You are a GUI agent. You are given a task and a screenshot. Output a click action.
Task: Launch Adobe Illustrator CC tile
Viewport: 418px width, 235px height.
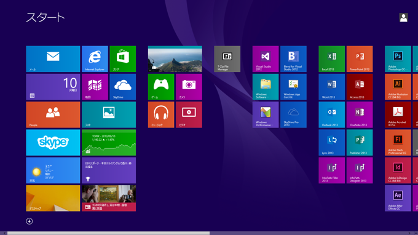[398, 87]
